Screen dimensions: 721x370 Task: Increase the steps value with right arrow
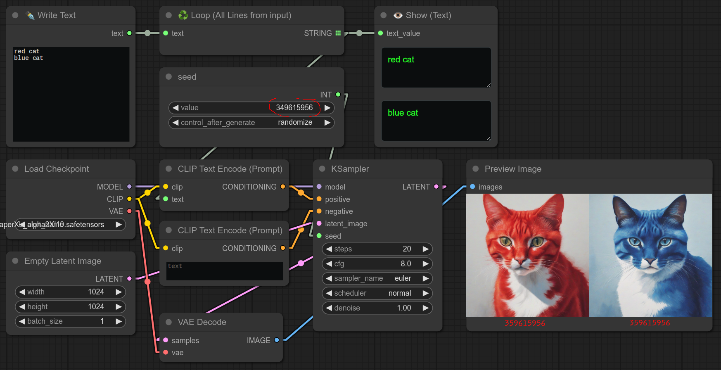pyautogui.click(x=425, y=249)
